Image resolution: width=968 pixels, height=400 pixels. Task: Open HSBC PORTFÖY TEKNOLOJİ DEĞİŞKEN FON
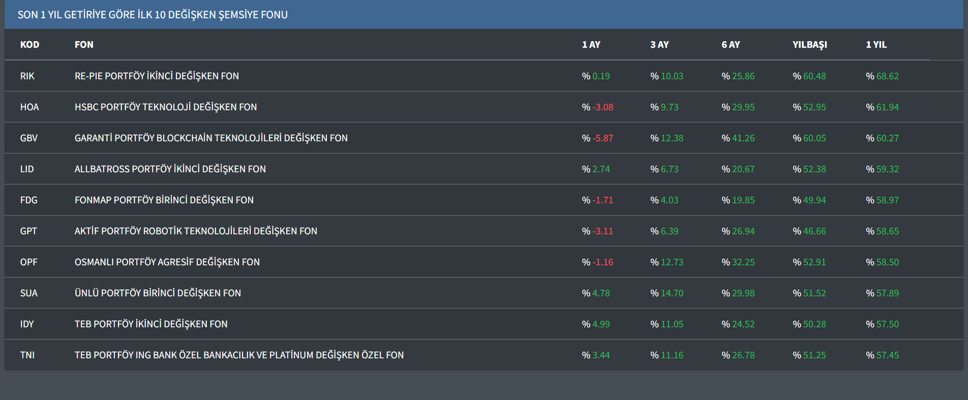[x=166, y=107]
